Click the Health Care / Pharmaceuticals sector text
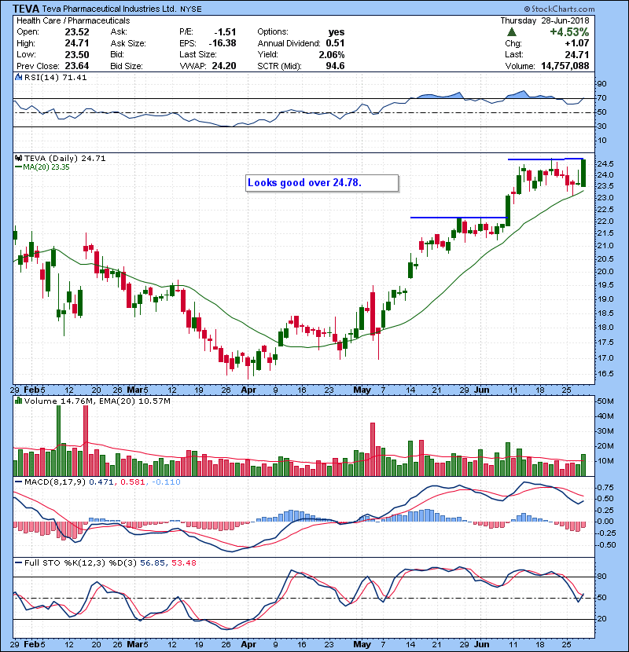Image resolution: width=629 pixels, height=652 pixels. coord(73,20)
